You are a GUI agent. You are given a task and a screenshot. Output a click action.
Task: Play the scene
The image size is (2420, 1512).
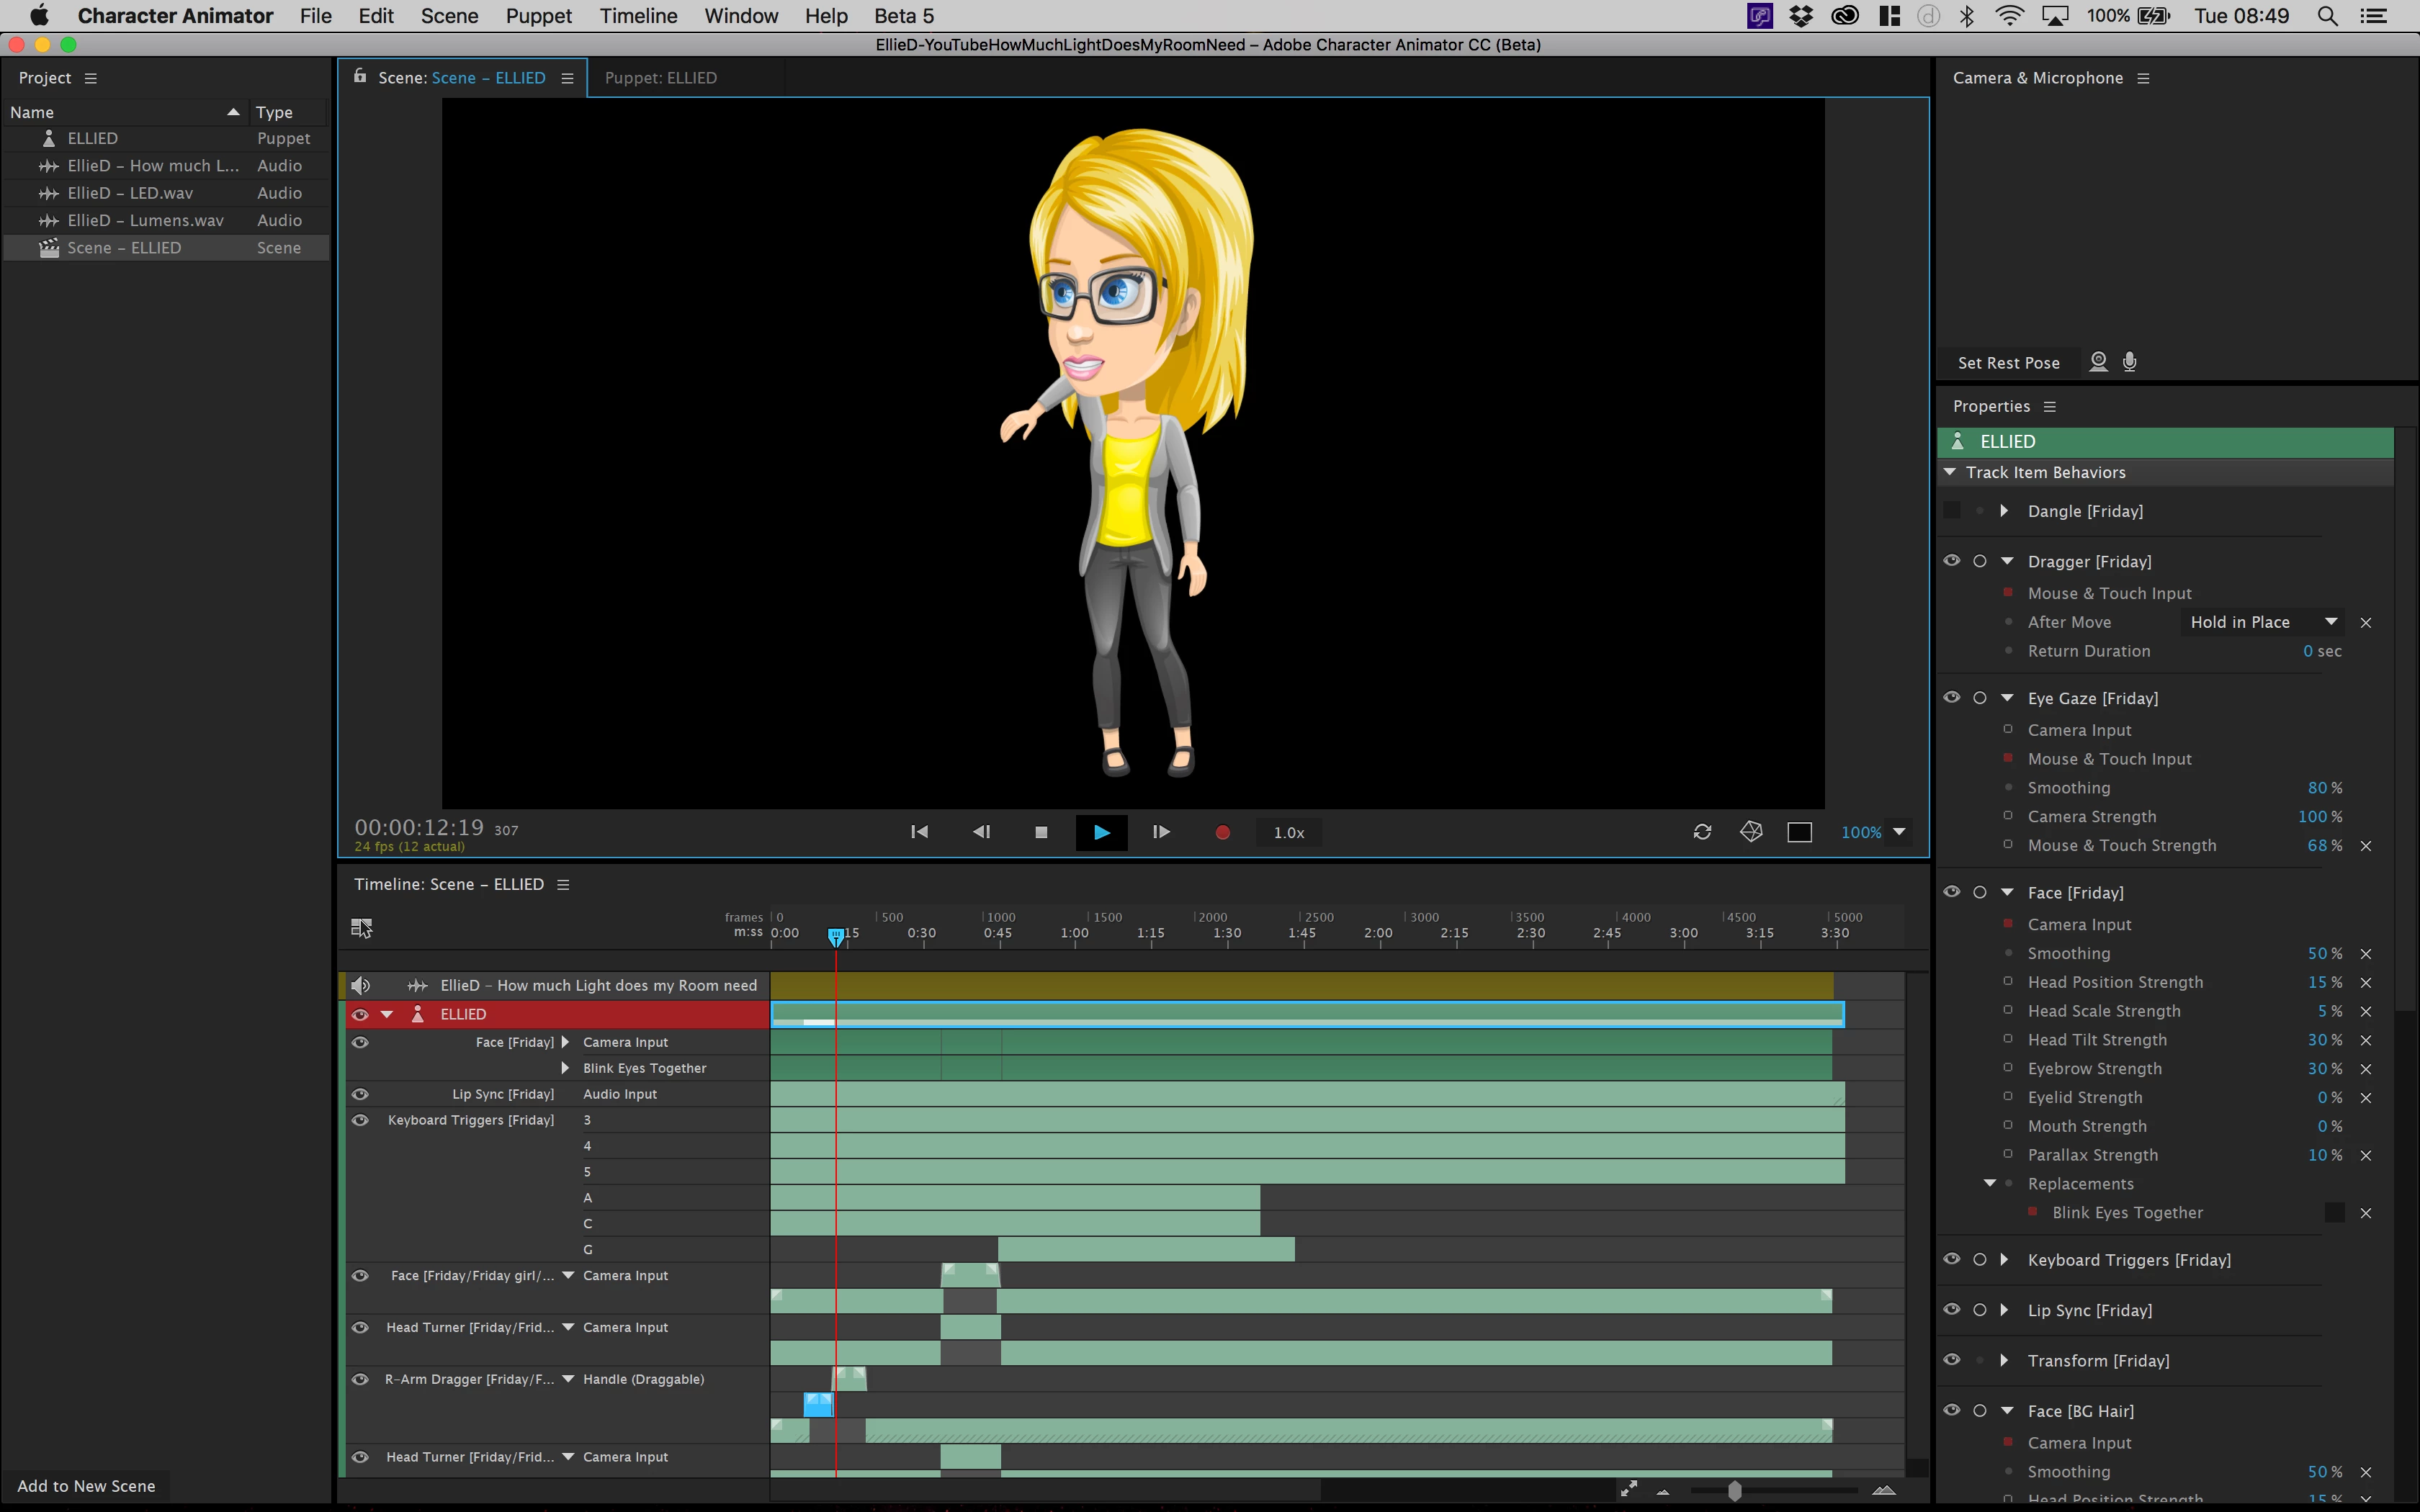[x=1101, y=832]
